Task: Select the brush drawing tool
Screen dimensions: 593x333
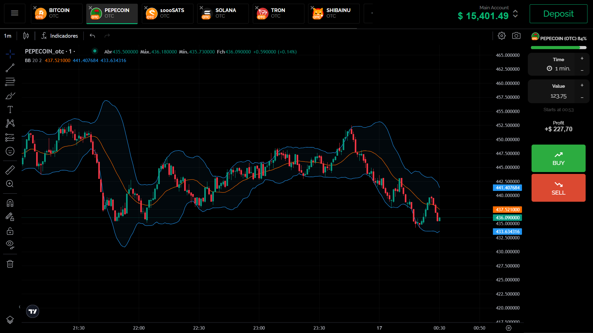Action: pos(10,96)
